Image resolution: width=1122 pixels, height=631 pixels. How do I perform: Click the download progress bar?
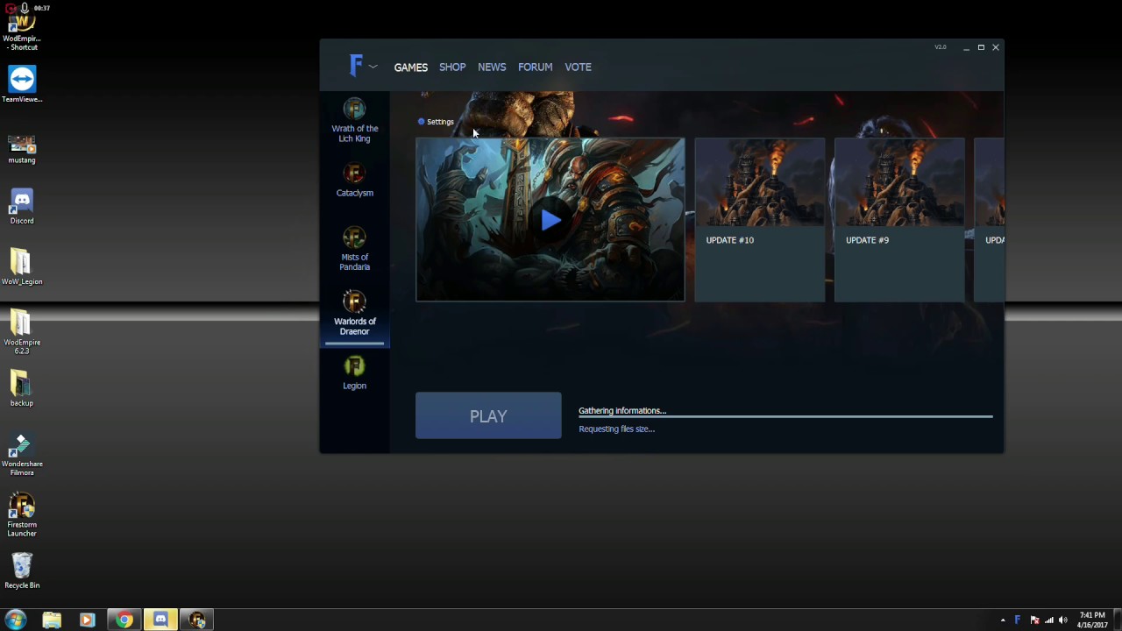coord(785,417)
